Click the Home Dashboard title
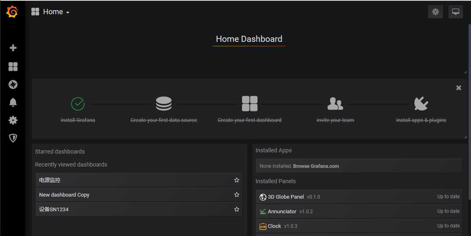471x236 pixels. click(249, 39)
